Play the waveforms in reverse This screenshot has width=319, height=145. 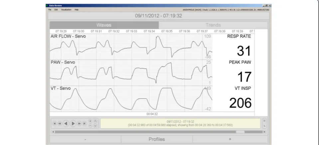pos(66,123)
